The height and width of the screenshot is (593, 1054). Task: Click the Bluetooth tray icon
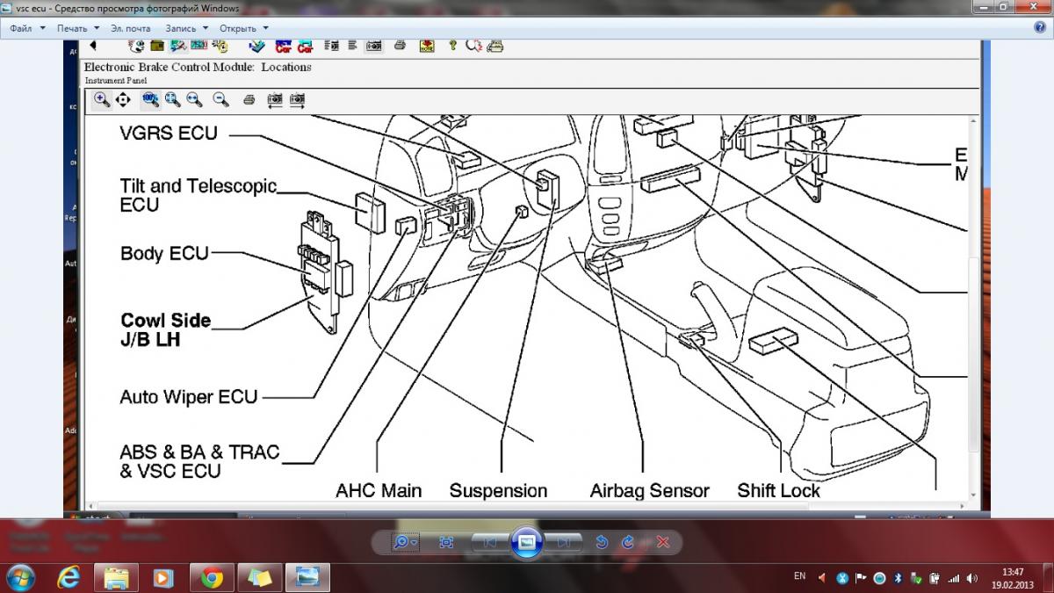point(898,578)
